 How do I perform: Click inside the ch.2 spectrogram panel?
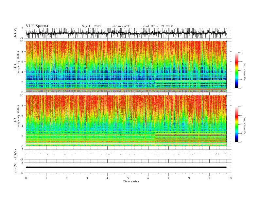(126, 121)
